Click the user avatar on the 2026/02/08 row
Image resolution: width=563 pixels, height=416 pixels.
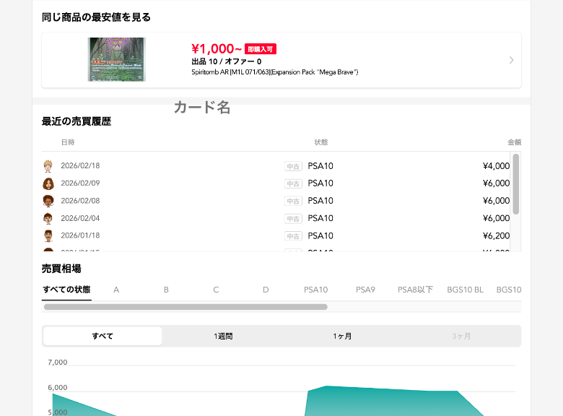tap(48, 201)
